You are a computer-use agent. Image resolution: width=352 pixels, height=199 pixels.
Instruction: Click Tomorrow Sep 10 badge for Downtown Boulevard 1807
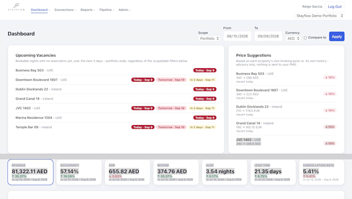pos(171,80)
